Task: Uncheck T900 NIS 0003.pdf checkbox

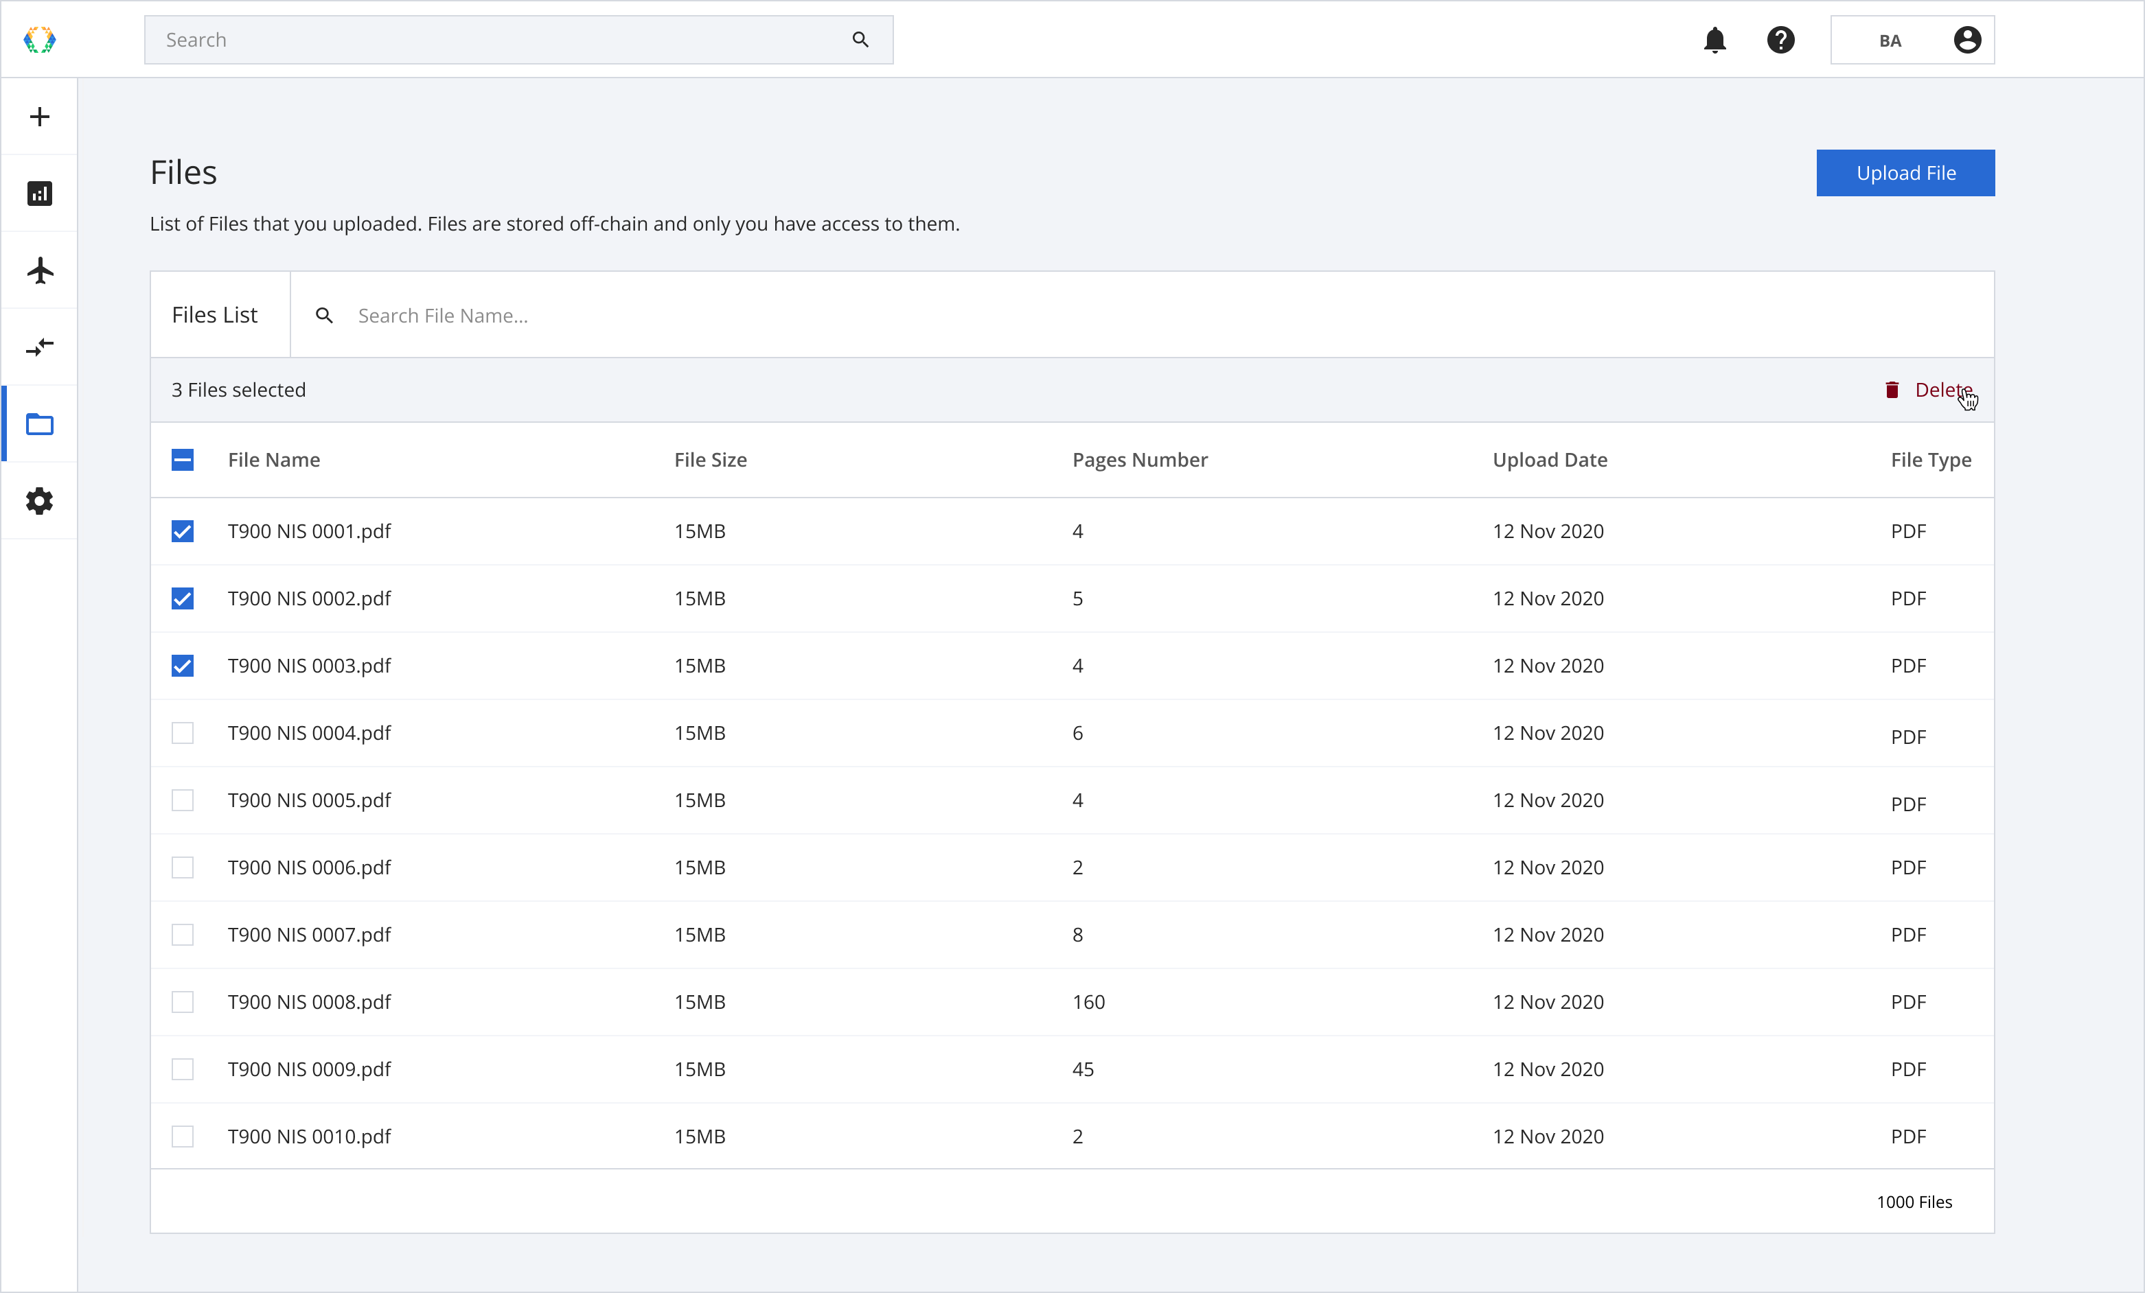Action: tap(183, 666)
